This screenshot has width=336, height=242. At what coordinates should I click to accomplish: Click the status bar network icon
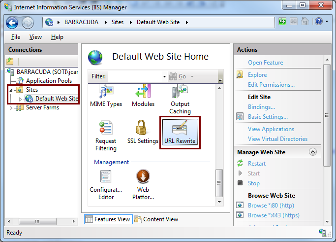(x=323, y=232)
